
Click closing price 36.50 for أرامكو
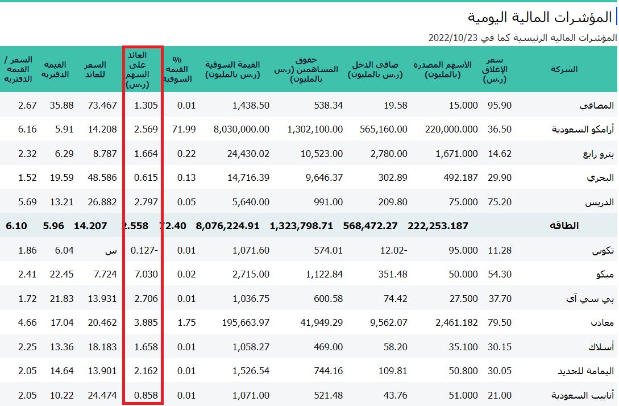coord(500,130)
